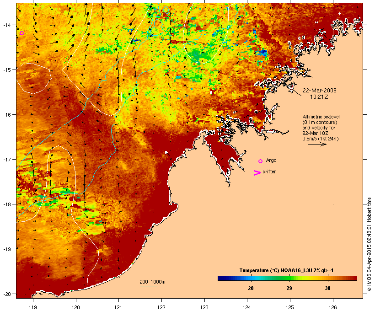Click the cyan 200 1000m isobath legend line

149,286
